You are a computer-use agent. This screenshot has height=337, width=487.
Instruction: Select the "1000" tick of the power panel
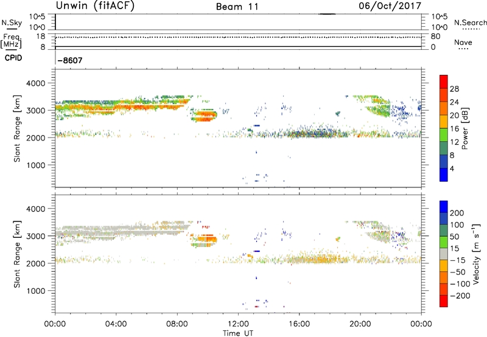[x=36, y=165]
